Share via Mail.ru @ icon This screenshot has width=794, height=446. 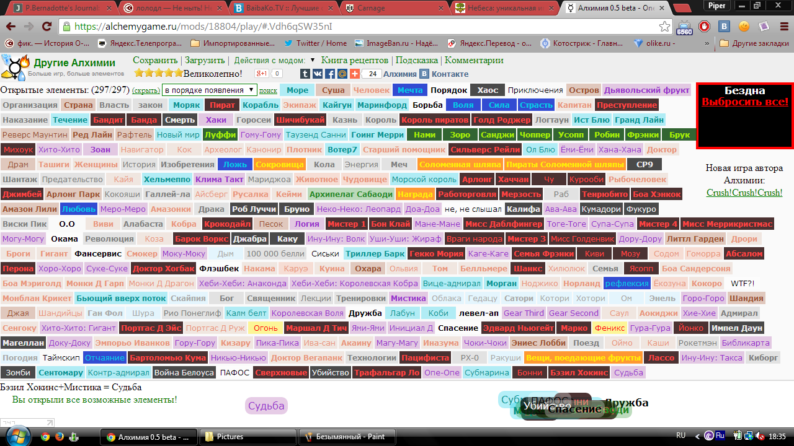(342, 74)
